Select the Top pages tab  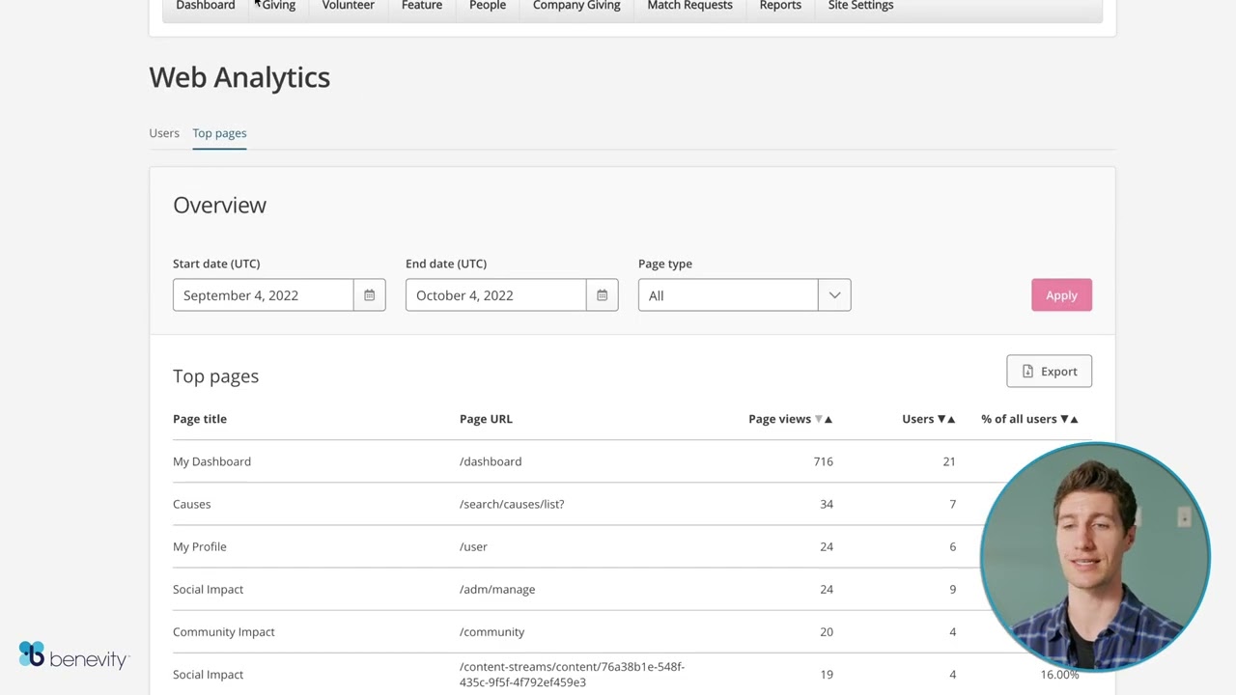pos(219,133)
